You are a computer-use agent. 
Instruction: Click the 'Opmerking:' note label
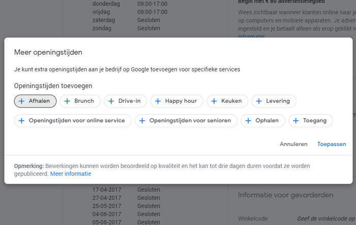click(29, 166)
